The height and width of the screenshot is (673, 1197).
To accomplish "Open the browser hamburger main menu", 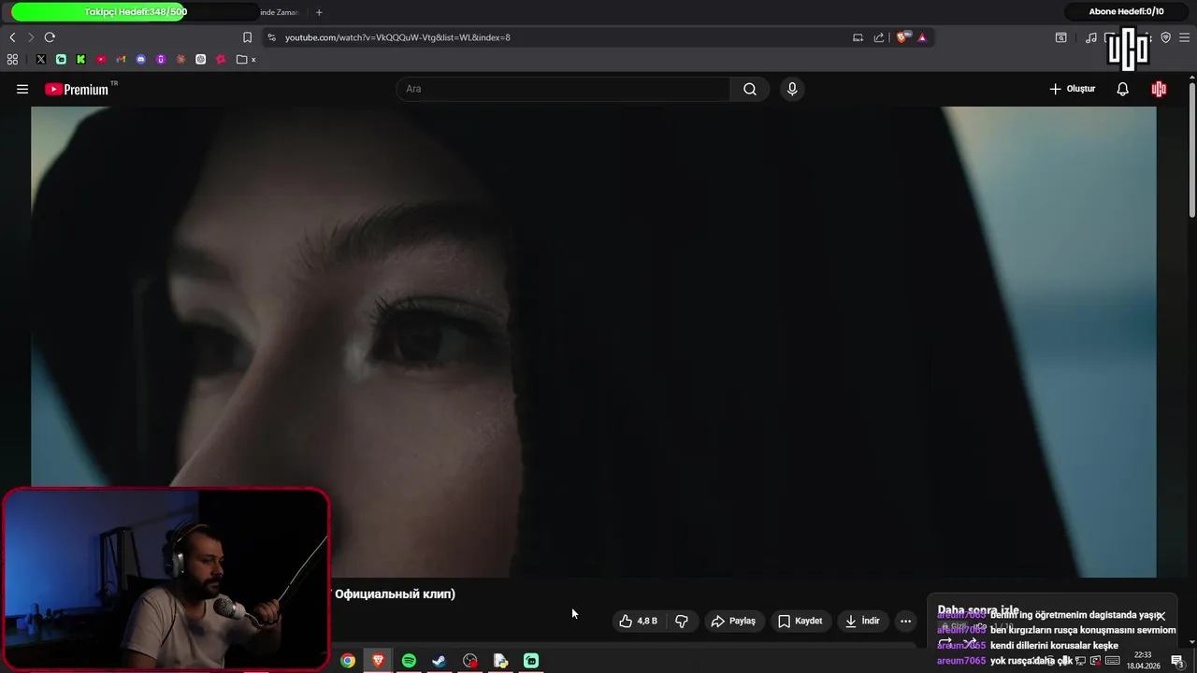I will 1184,37.
